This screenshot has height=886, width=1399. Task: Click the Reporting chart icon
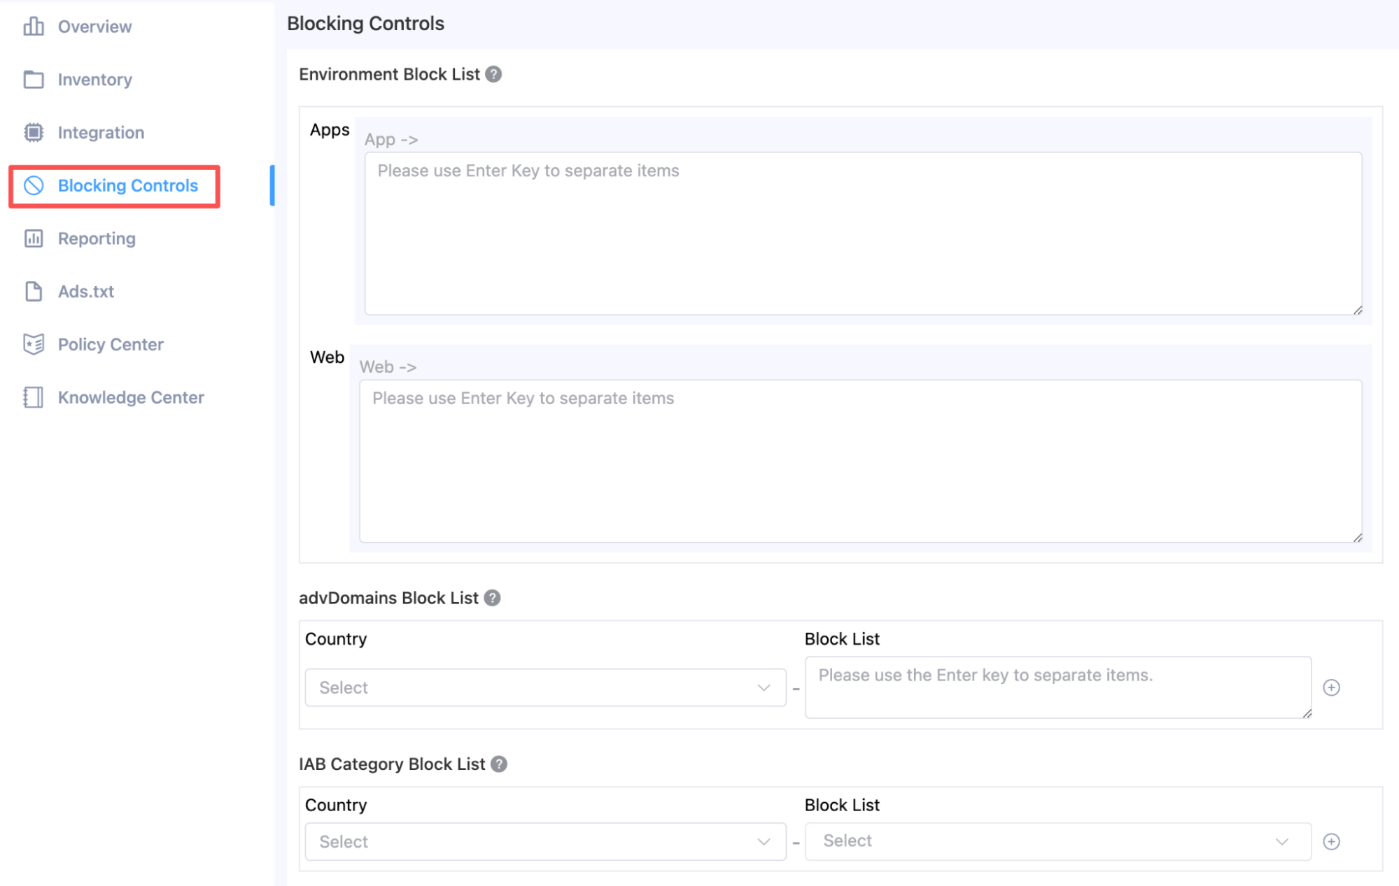click(33, 238)
